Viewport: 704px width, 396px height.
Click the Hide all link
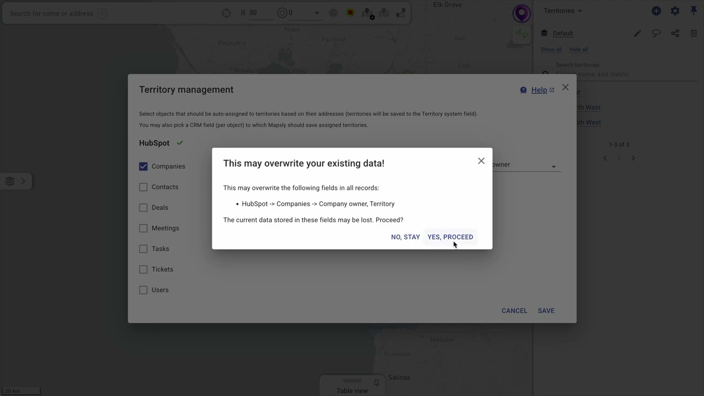tap(579, 50)
